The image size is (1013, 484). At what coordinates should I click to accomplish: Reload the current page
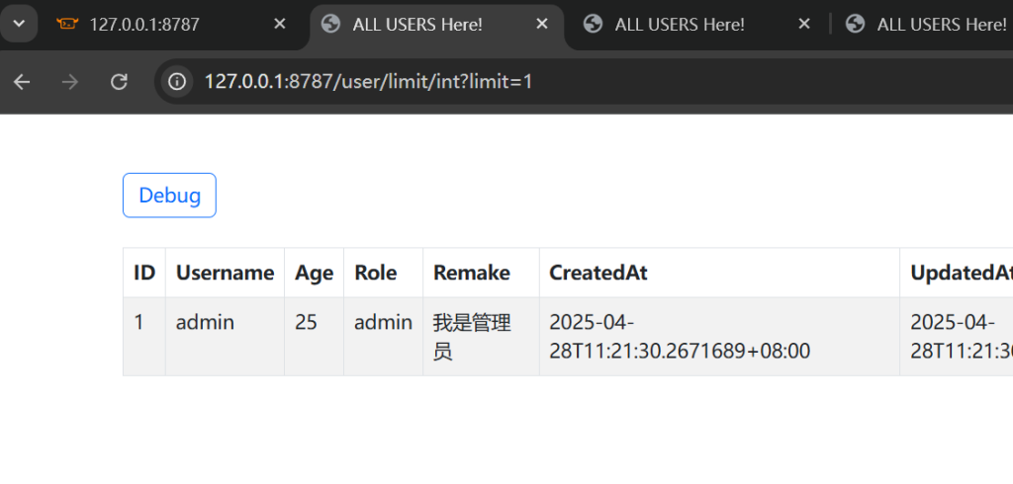click(119, 82)
